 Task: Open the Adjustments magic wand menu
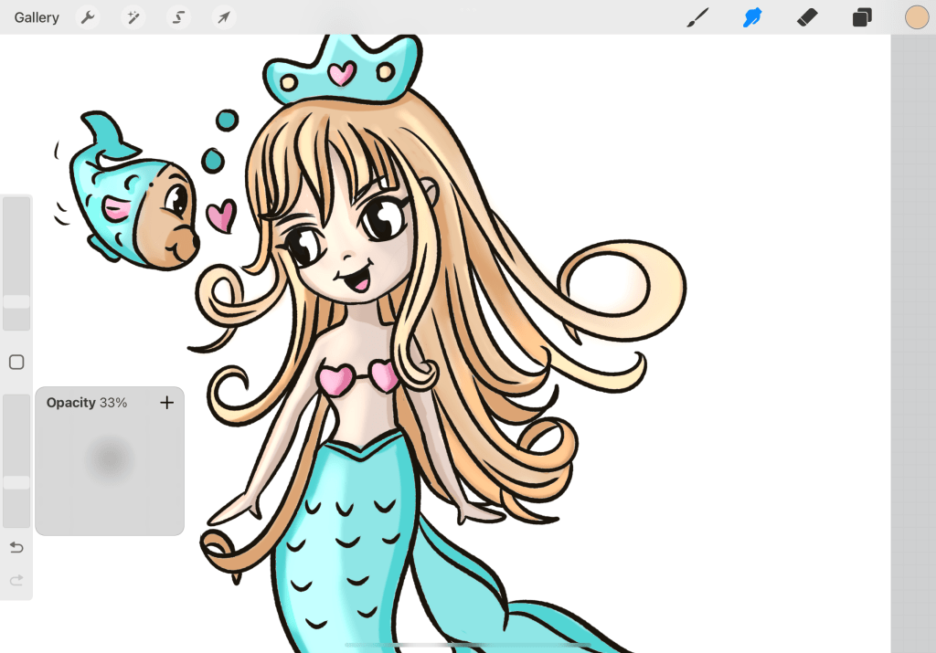(x=133, y=17)
